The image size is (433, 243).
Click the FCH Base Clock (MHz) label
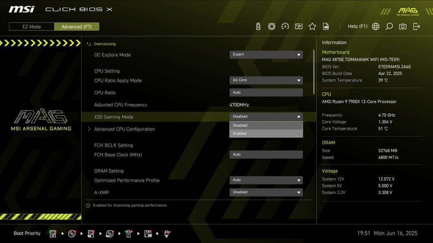click(x=118, y=155)
